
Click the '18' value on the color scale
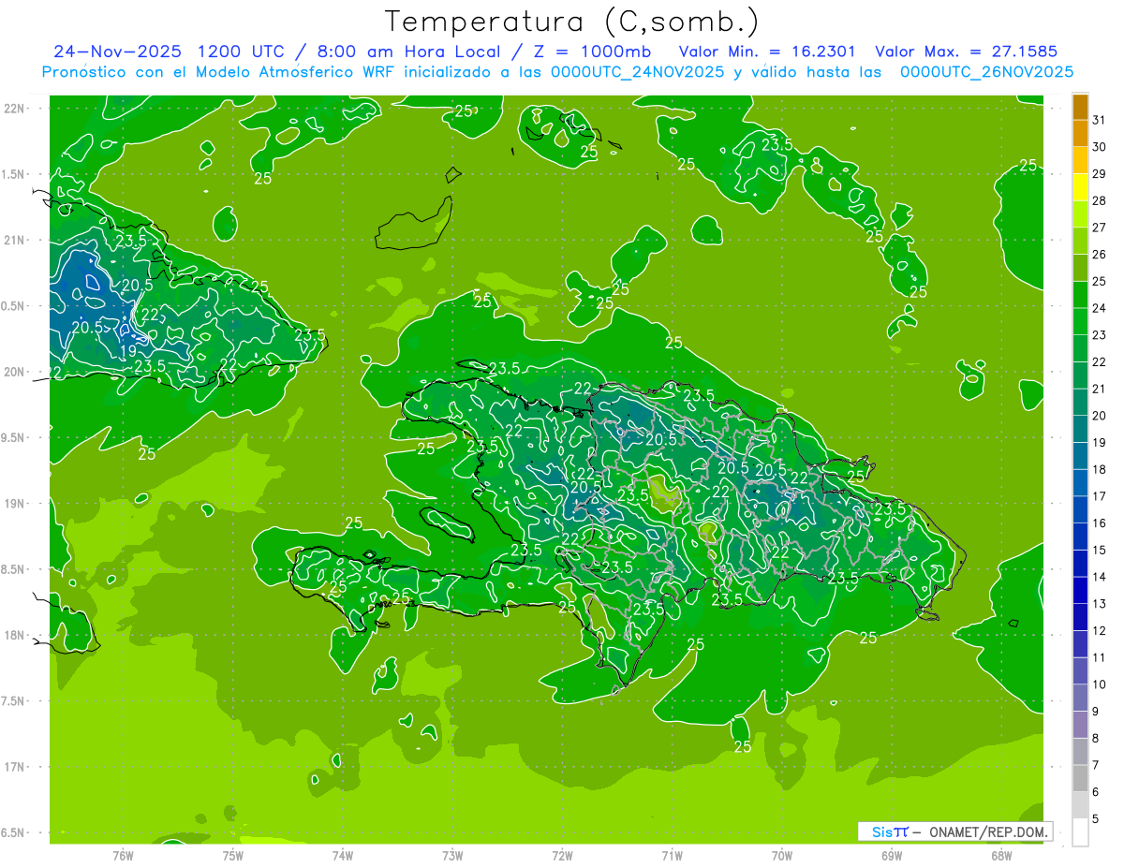1100,469
